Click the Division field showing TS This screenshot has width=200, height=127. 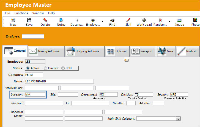coord(144,94)
